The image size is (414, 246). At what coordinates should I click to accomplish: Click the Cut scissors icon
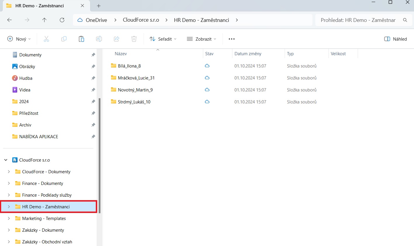46,39
